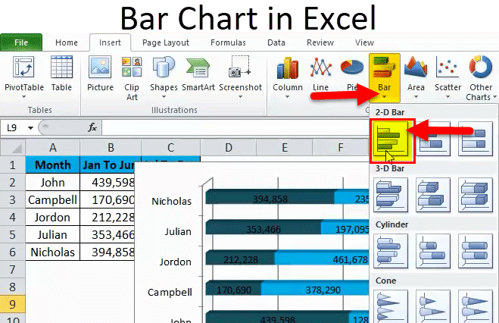Viewport: 499px width, 323px height.
Task: Switch to the Insert tab
Action: 110,42
